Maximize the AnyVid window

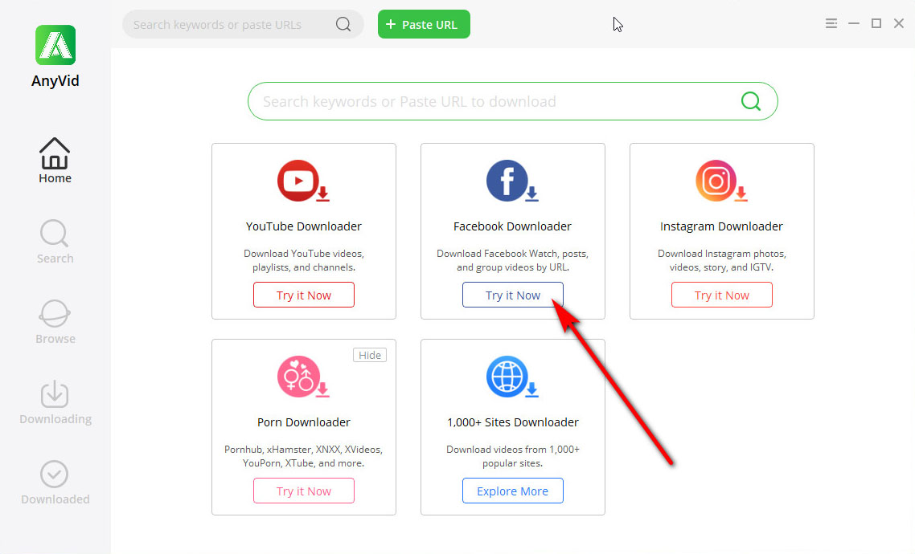coord(876,23)
